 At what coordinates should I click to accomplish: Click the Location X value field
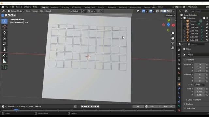[x=200, y=65]
